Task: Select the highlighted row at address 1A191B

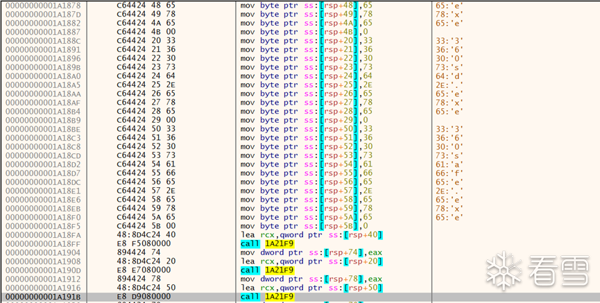Action: point(300,297)
